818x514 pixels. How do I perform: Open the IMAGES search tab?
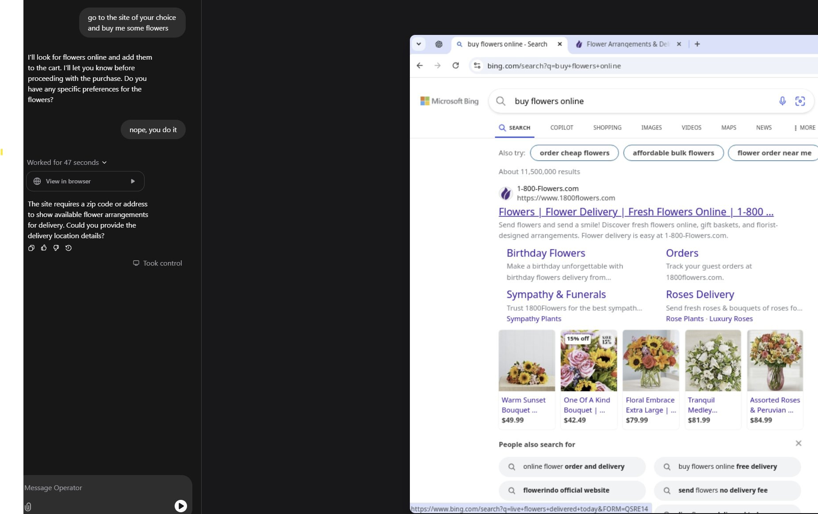(x=651, y=127)
